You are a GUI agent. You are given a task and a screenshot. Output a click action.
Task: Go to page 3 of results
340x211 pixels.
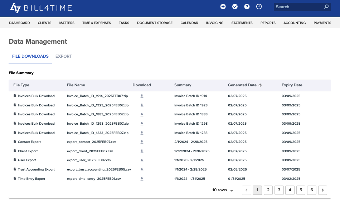279,190
